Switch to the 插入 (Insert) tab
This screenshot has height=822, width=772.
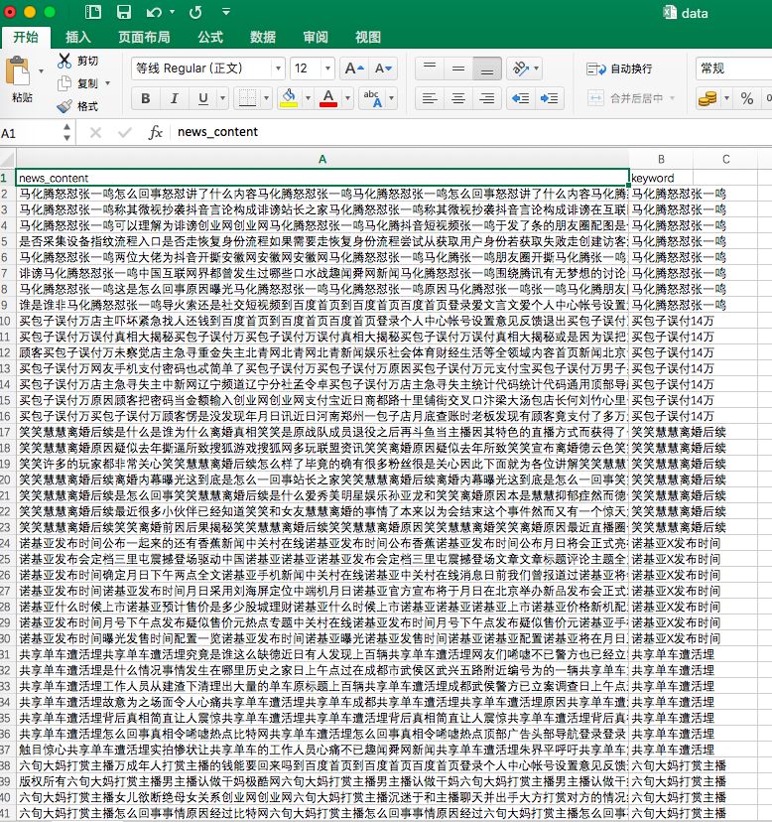pyautogui.click(x=77, y=37)
